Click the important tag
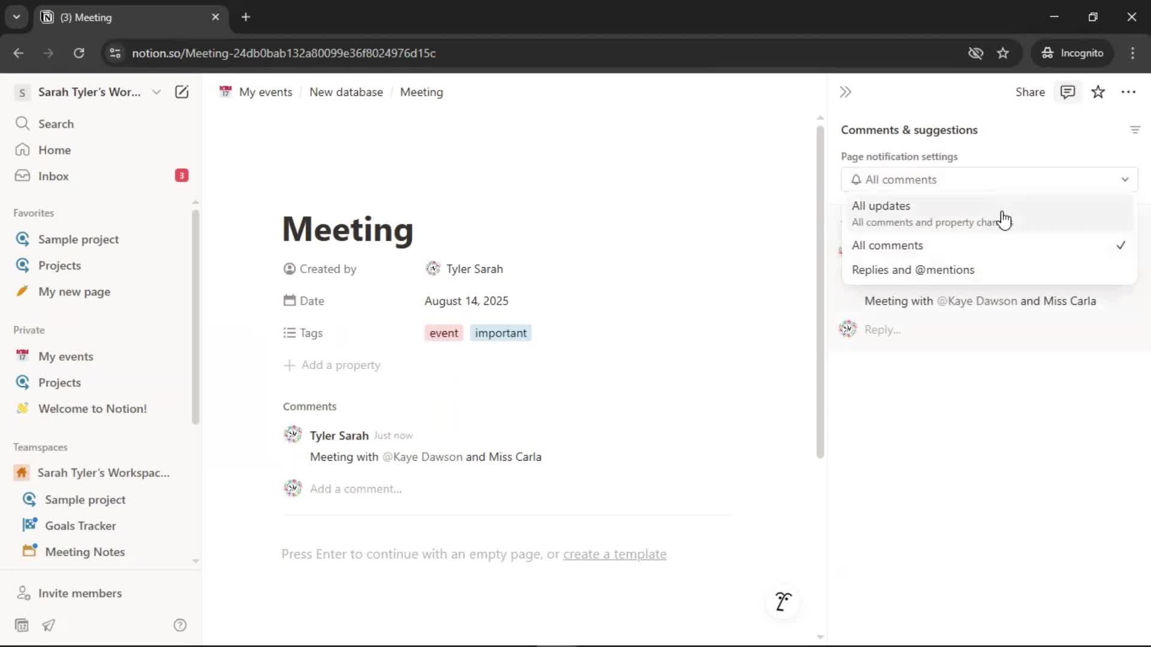Image resolution: width=1151 pixels, height=647 pixels. point(501,333)
